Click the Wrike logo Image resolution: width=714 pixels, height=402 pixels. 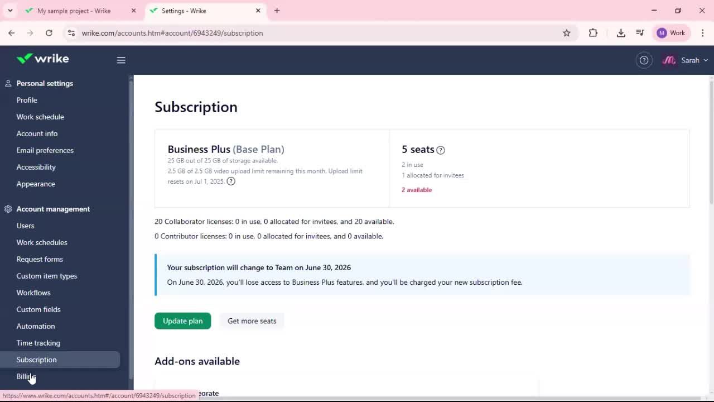click(42, 59)
